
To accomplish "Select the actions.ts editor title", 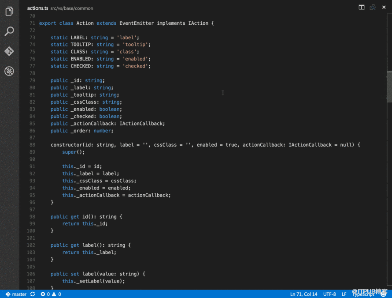I will (37, 8).
